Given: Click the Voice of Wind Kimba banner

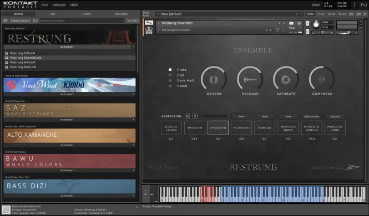Looking at the screenshot, I should coord(69,85).
